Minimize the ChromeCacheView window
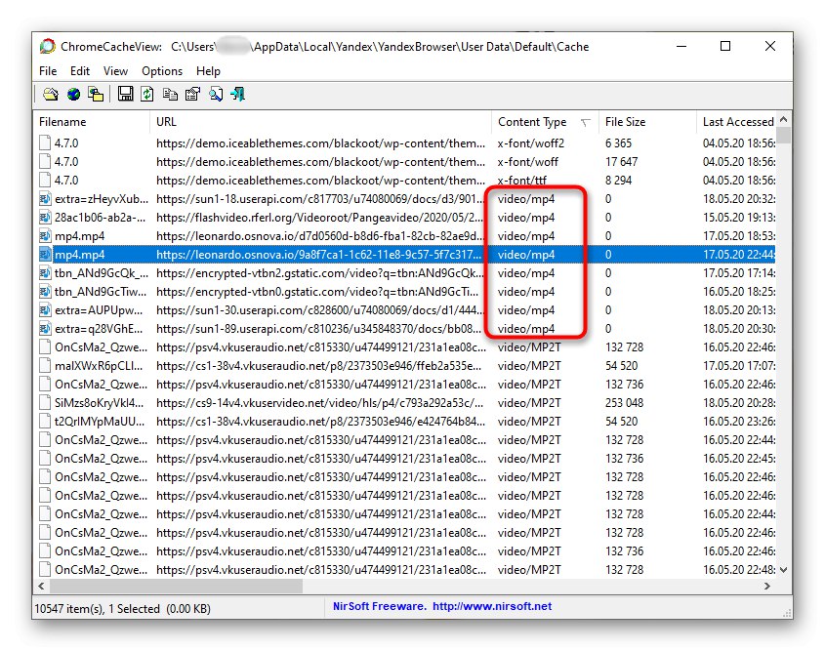825x651 pixels. pos(681,46)
